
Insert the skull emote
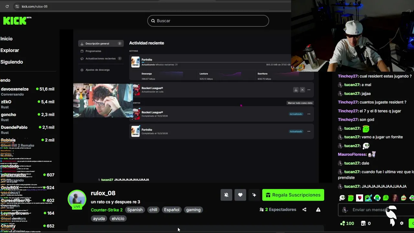342,198
